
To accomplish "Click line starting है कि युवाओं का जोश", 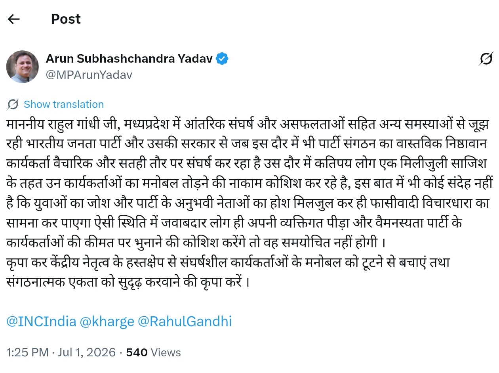I will 247,203.
